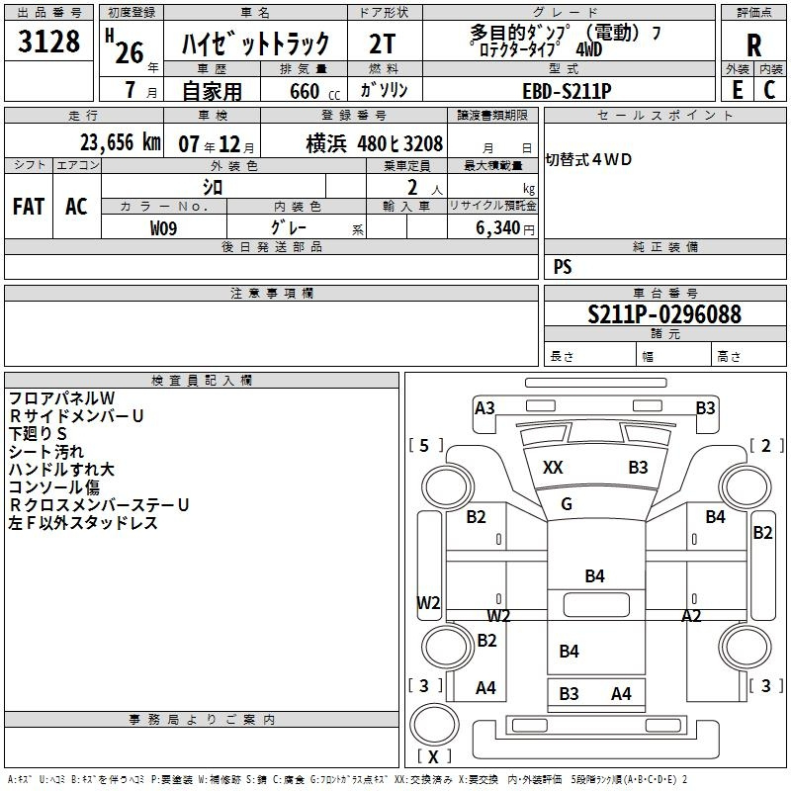The height and width of the screenshot is (791, 791).
Task: Click the 高さ dimension label
Action: coord(729,356)
